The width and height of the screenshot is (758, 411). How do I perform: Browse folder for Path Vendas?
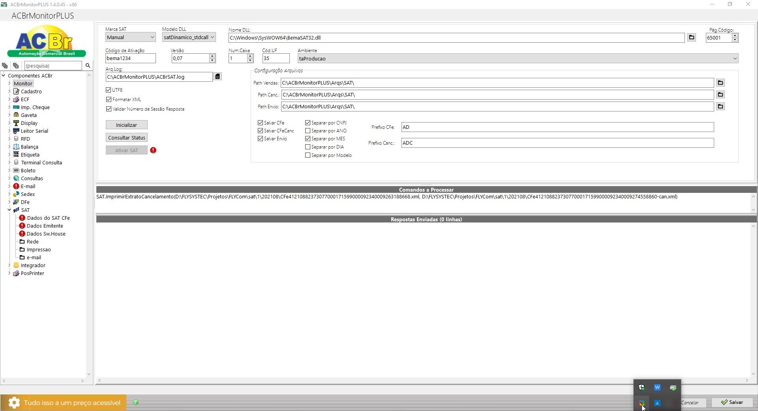point(720,83)
